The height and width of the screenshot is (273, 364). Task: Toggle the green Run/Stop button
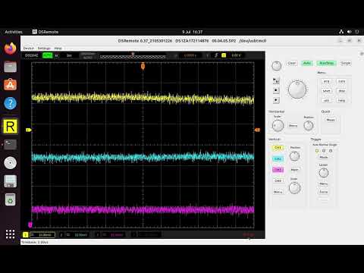point(327,63)
